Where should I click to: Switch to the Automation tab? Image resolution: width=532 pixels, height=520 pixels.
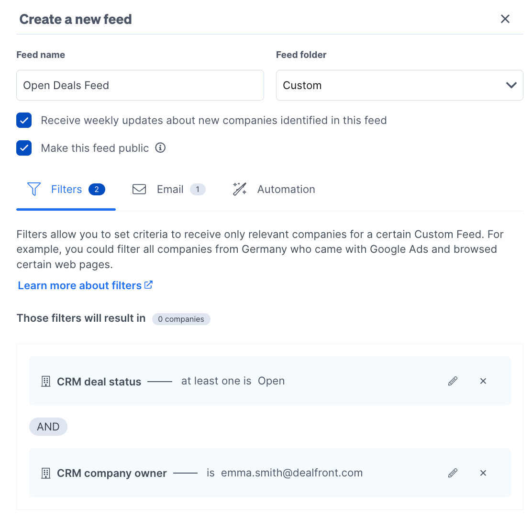(x=286, y=189)
